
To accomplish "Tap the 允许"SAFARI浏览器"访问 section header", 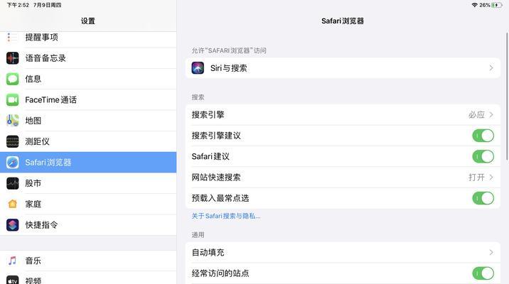I will point(229,50).
